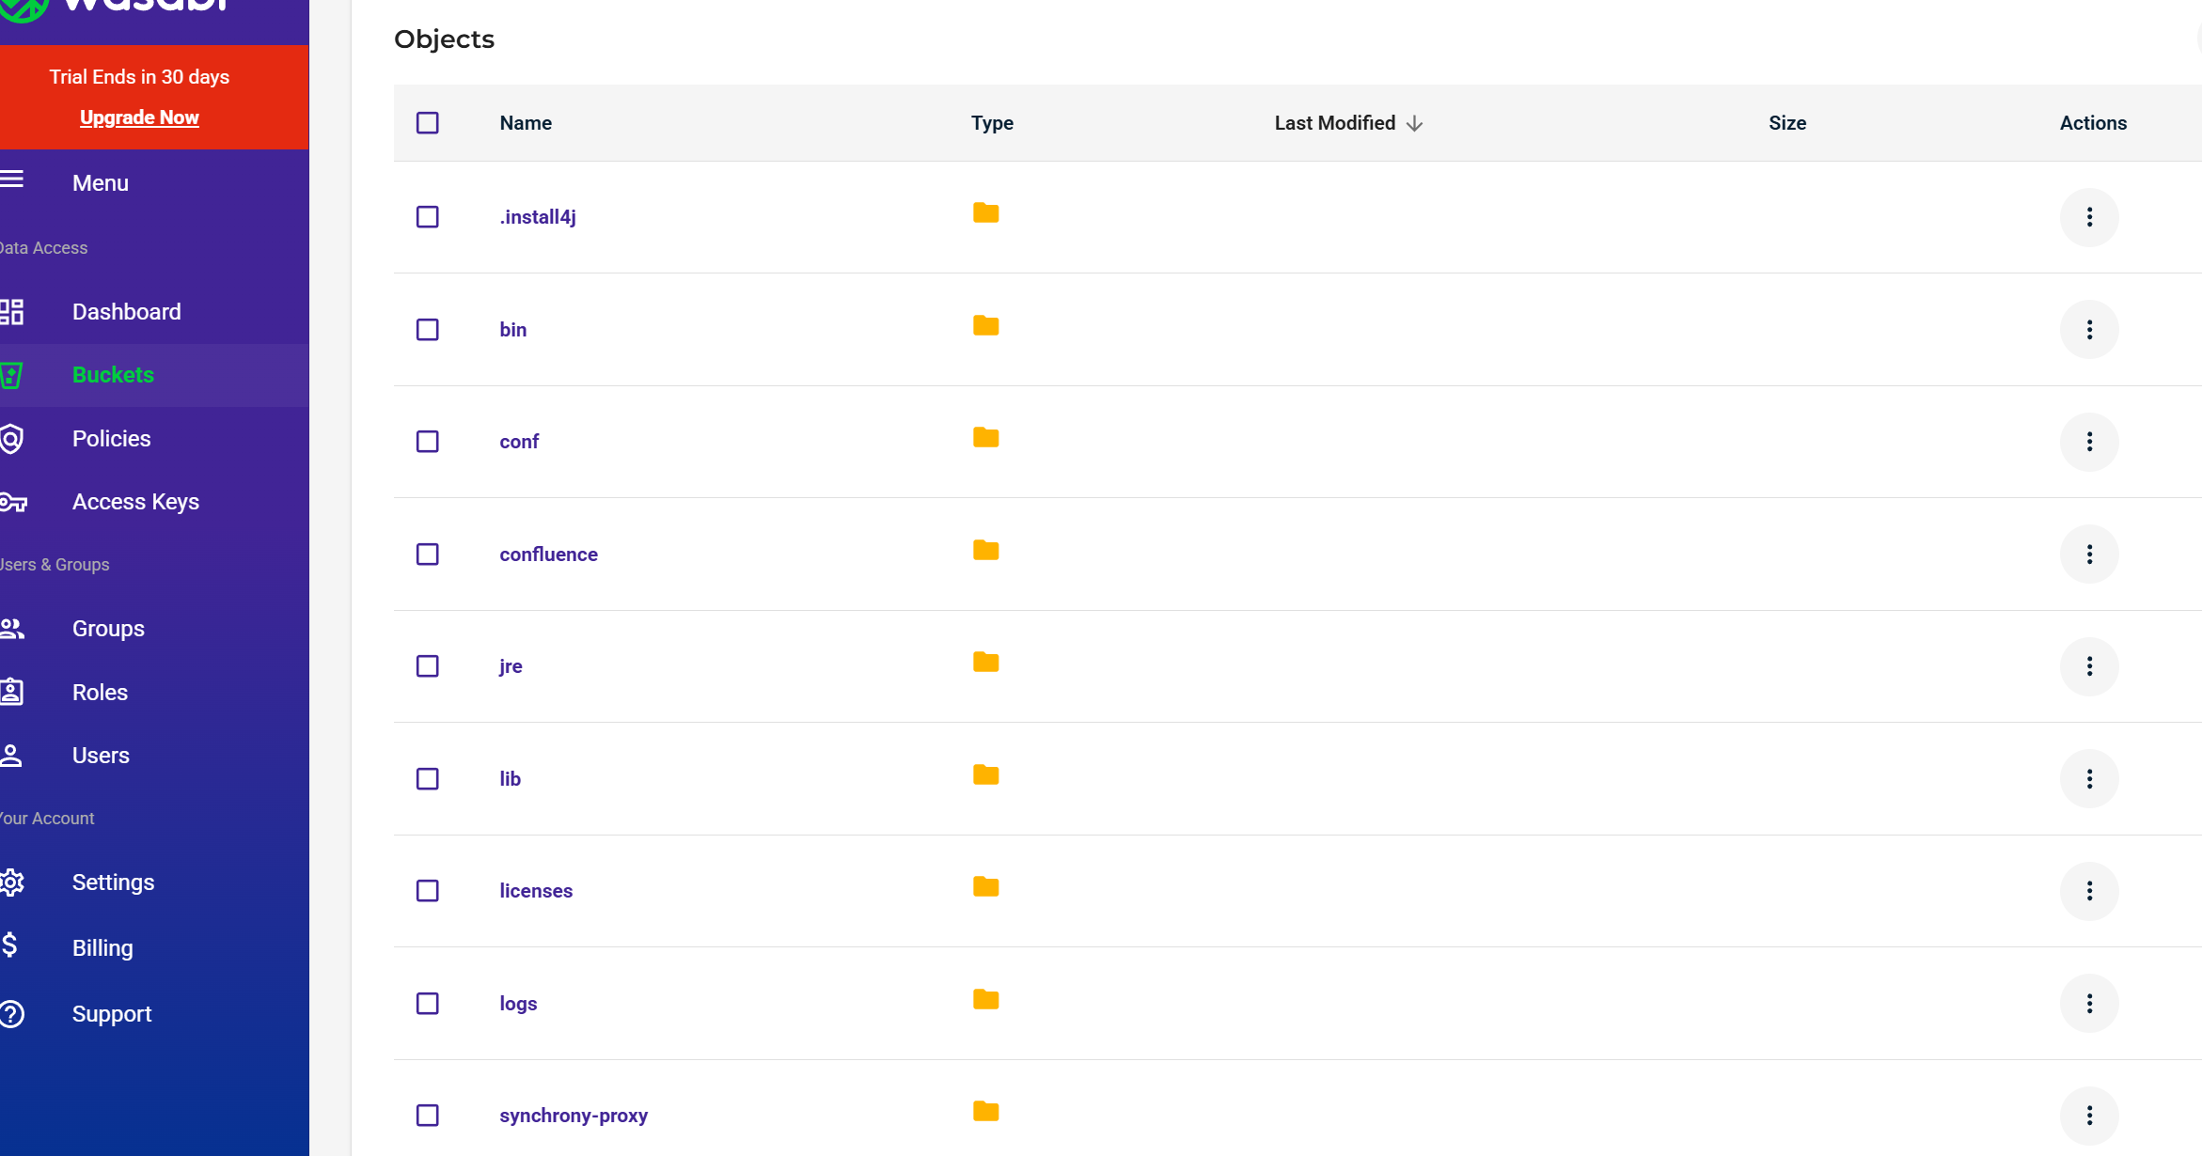Click the Settings gear icon

click(x=12, y=883)
